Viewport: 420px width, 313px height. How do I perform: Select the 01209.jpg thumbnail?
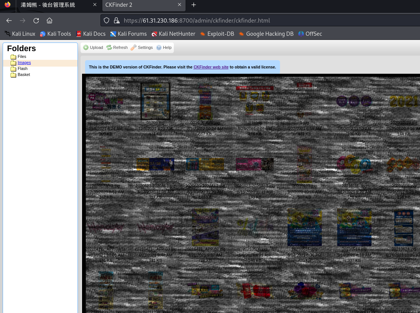pyautogui.click(x=155, y=101)
